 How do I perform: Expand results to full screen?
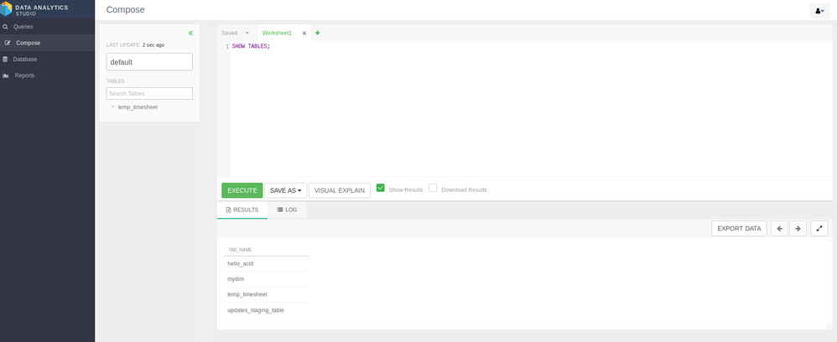819,228
